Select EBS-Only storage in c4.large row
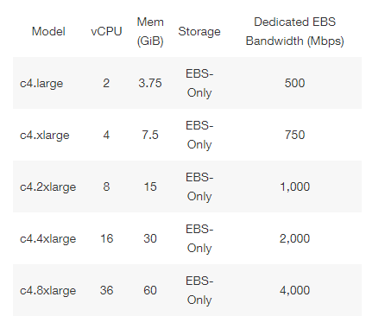Screen dimensions: 366x316 (199, 83)
